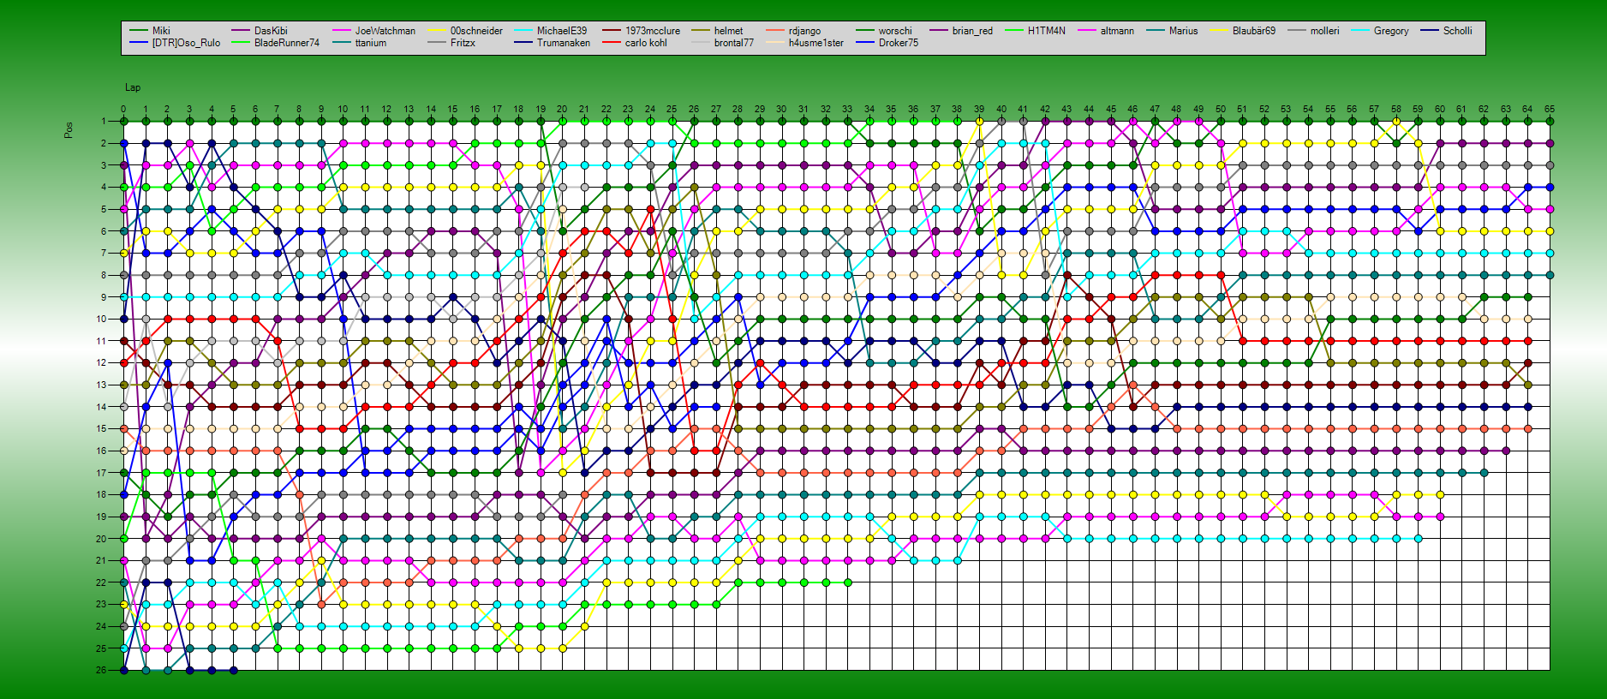1607x699 pixels.
Task: Click the yellow line swatch for Blaubär69
Action: point(1219,31)
